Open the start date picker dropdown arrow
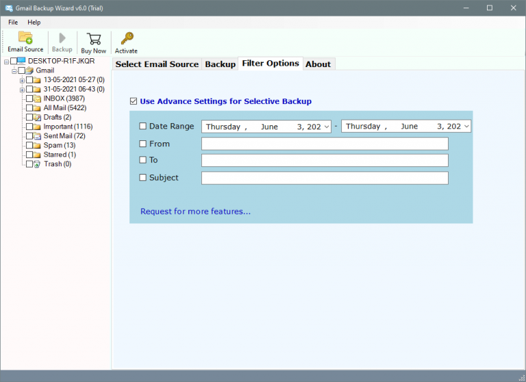Screen dimensions: 526x382 pyautogui.click(x=327, y=127)
